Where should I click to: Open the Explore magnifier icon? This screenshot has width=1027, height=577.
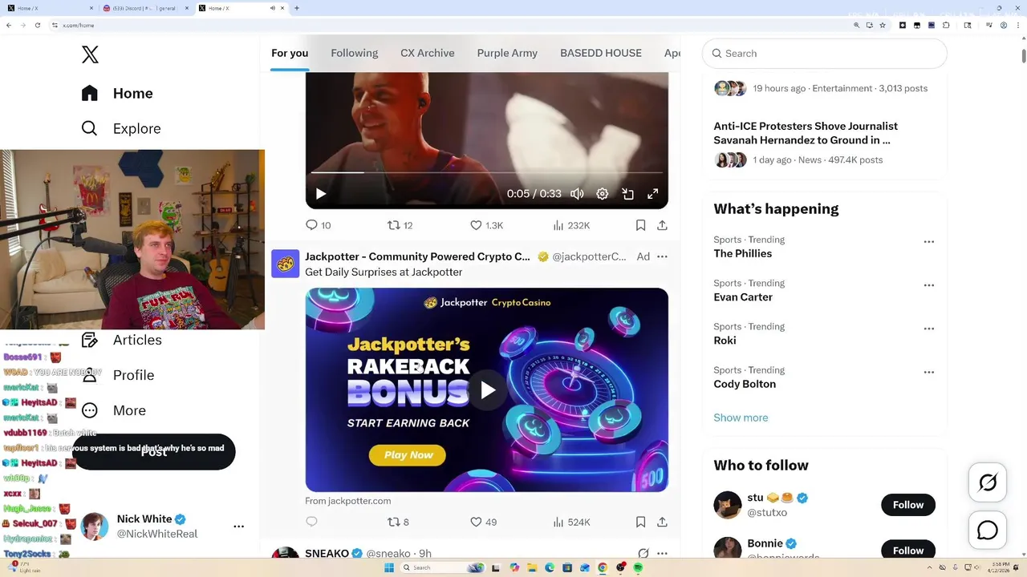click(89, 128)
